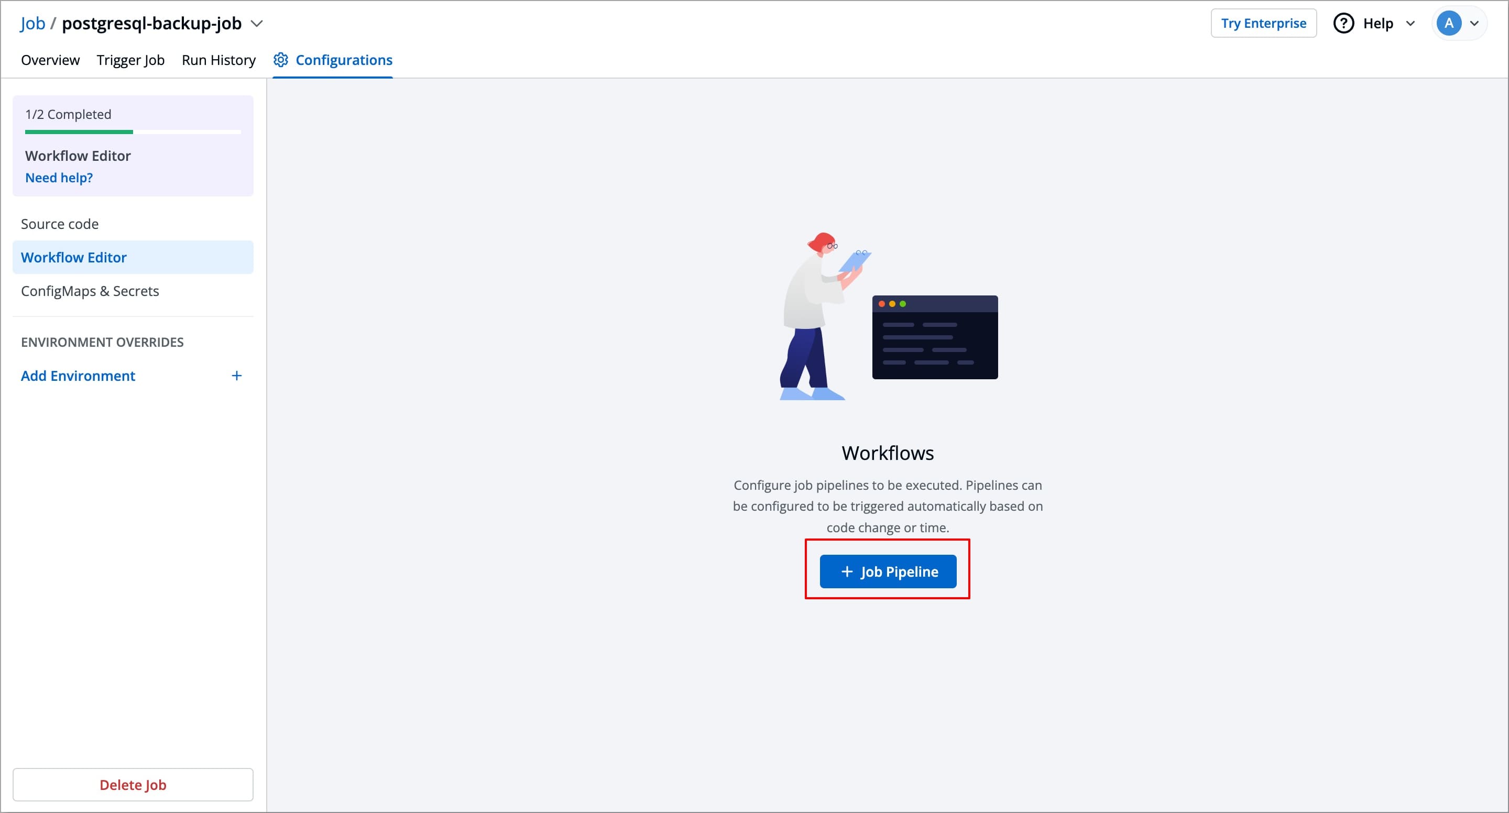
Task: Click the plus icon beside Add Environment
Action: [x=237, y=376]
